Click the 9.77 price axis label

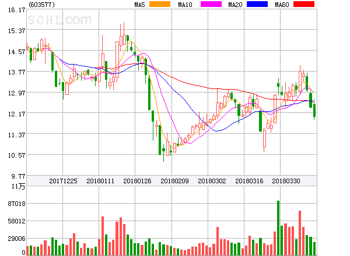(x=18, y=176)
